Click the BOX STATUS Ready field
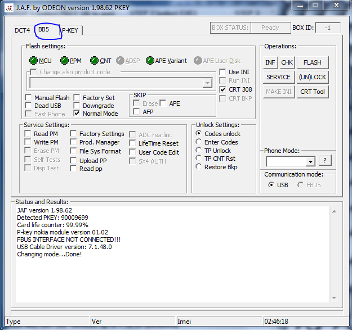Viewport: 352px width, 330px height. click(x=270, y=28)
